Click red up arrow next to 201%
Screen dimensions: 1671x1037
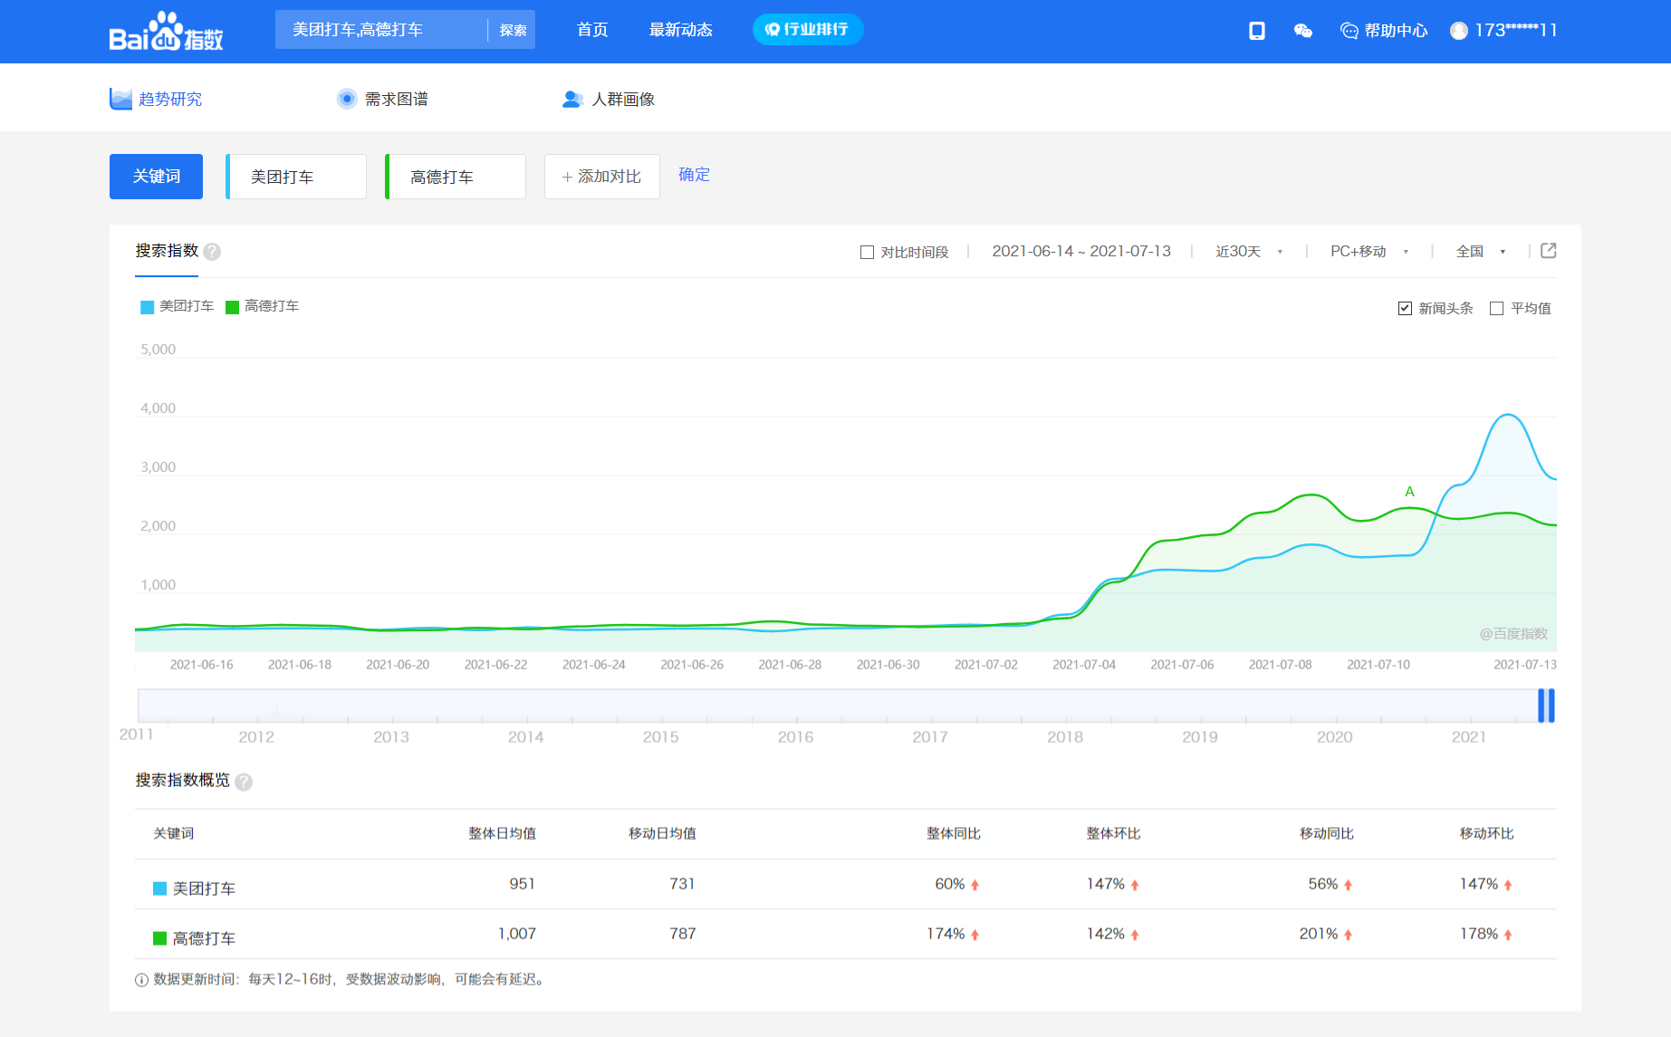coord(1348,935)
